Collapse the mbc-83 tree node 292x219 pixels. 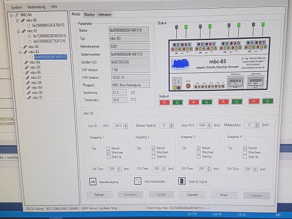coord(20,52)
